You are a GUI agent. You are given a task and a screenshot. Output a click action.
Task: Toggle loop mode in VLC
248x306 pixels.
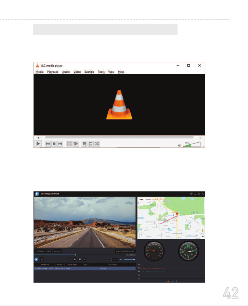pyautogui.click(x=91, y=144)
